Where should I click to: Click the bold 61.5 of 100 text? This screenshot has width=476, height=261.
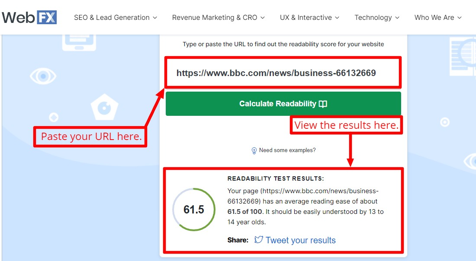244,212
